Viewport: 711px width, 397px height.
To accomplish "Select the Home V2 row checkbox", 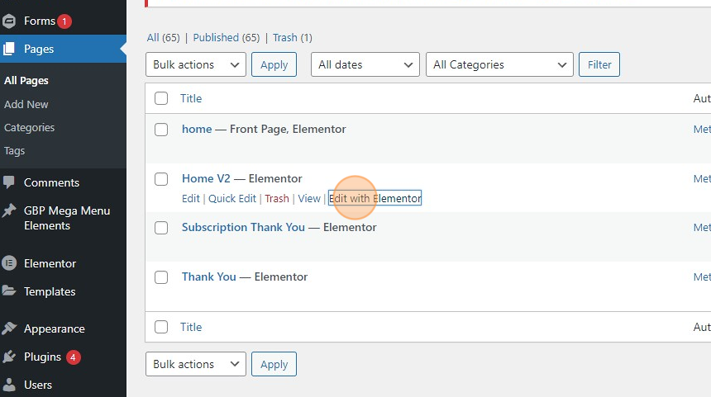I will (x=161, y=178).
